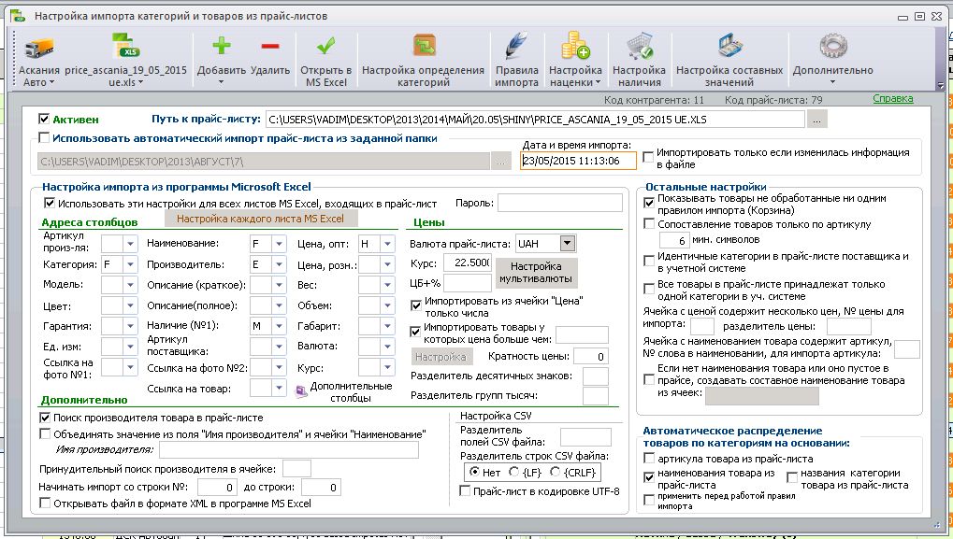Select the {CRLF} row separator radio
Viewport: 953px width, 539px height.
pos(555,472)
